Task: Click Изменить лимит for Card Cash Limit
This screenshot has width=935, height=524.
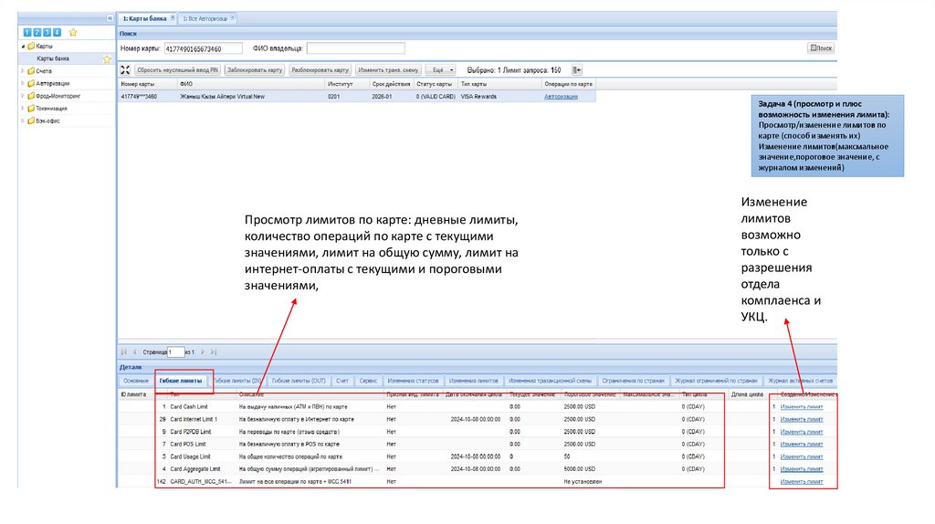Action: [x=801, y=405]
